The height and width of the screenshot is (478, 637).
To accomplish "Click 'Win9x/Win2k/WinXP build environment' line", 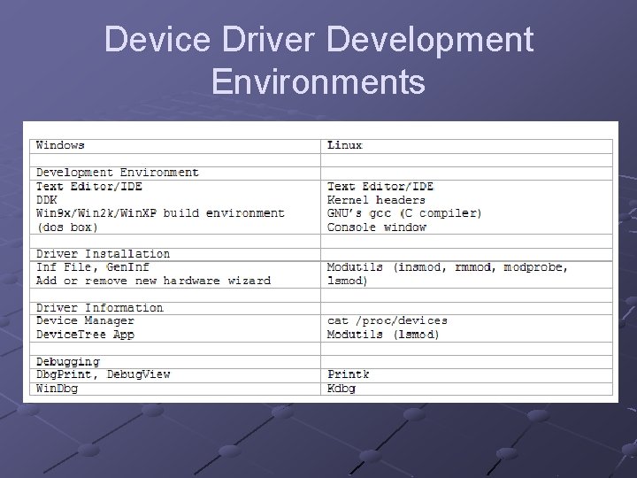I will pos(160,213).
